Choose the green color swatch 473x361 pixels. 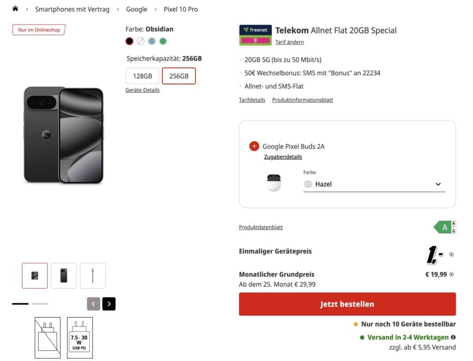tap(163, 41)
